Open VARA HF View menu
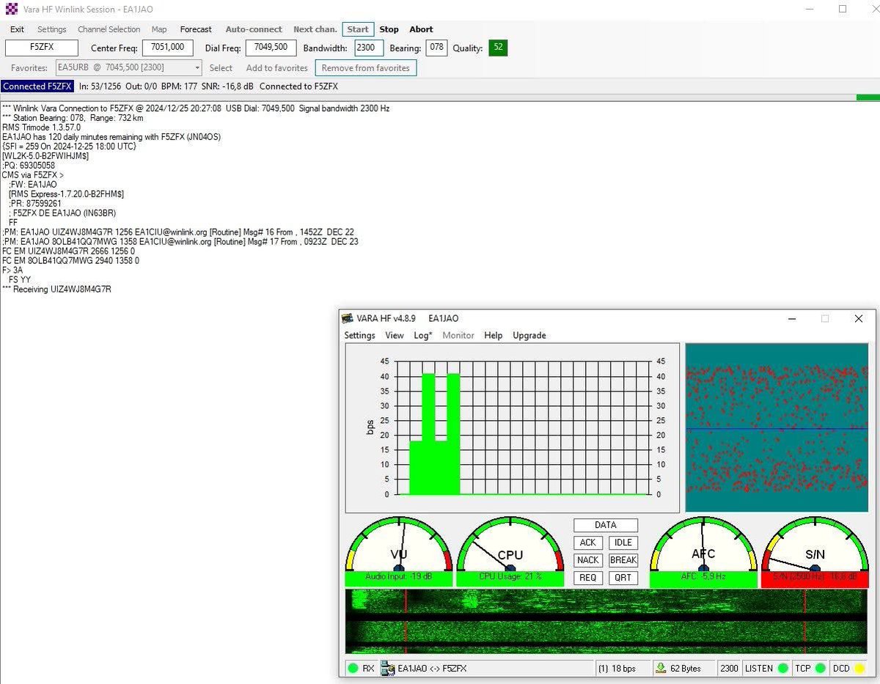The image size is (880, 684). pyautogui.click(x=395, y=335)
